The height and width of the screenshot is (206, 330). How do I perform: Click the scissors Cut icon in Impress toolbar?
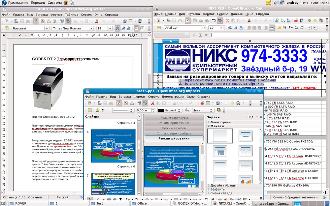point(152,103)
